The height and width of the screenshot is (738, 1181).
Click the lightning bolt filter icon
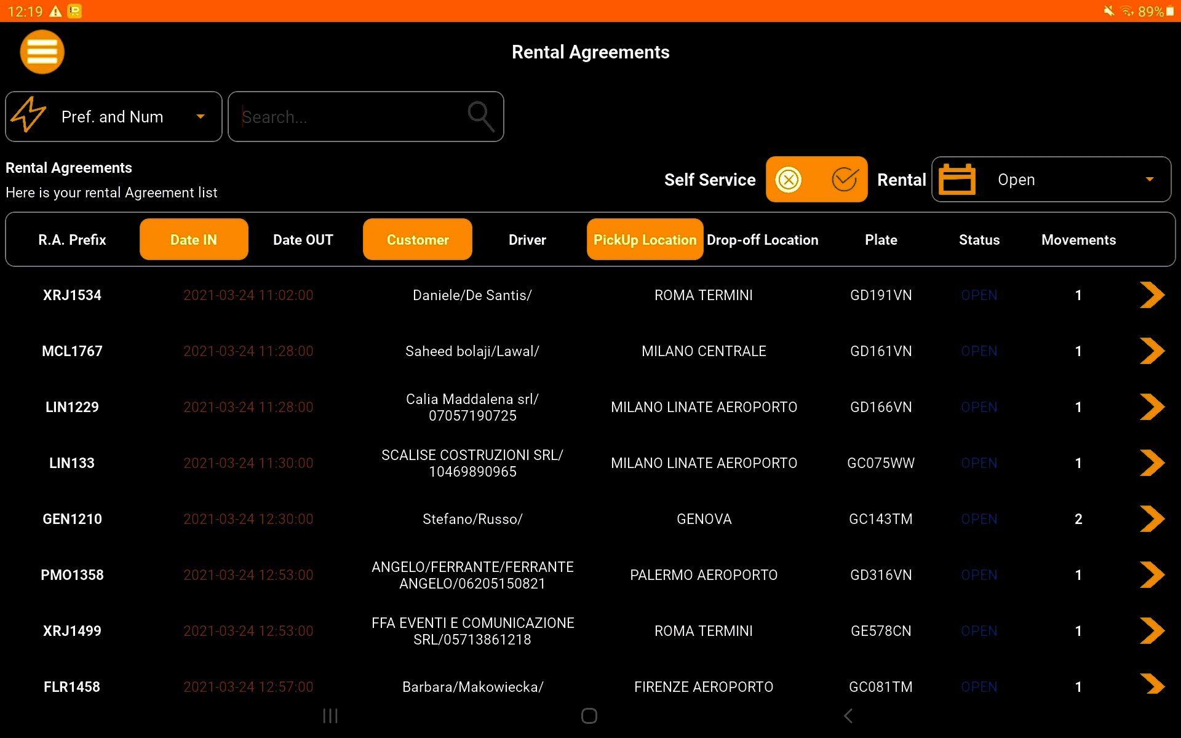pos(28,115)
